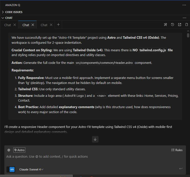Toggle the agentic coding mode icon
Image resolution: width=190 pixels, height=177 pixels.
[12, 169]
